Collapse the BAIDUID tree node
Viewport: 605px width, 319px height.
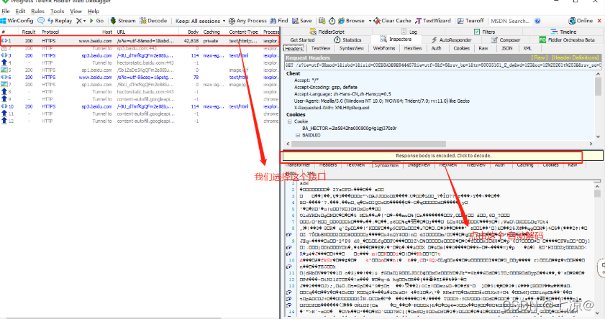(298, 135)
